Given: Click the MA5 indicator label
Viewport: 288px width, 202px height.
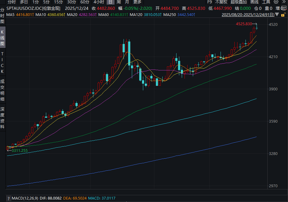Looking at the screenshot, I should [x=10, y=14].
